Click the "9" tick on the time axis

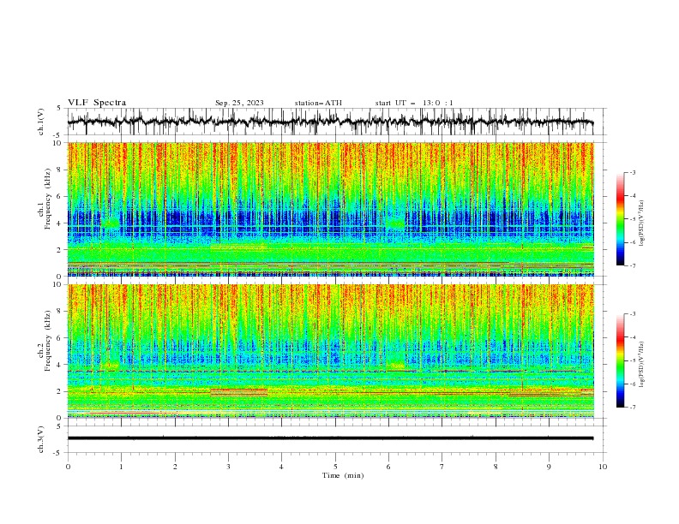(x=549, y=467)
